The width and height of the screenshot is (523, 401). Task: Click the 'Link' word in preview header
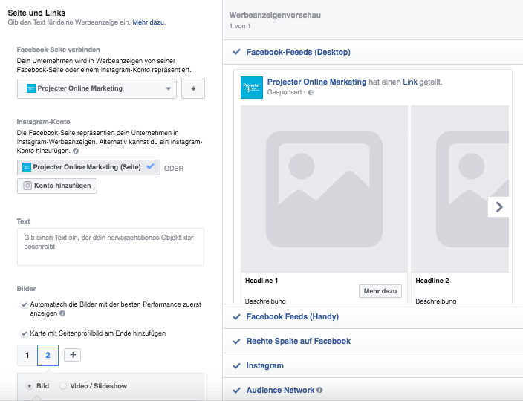(410, 82)
